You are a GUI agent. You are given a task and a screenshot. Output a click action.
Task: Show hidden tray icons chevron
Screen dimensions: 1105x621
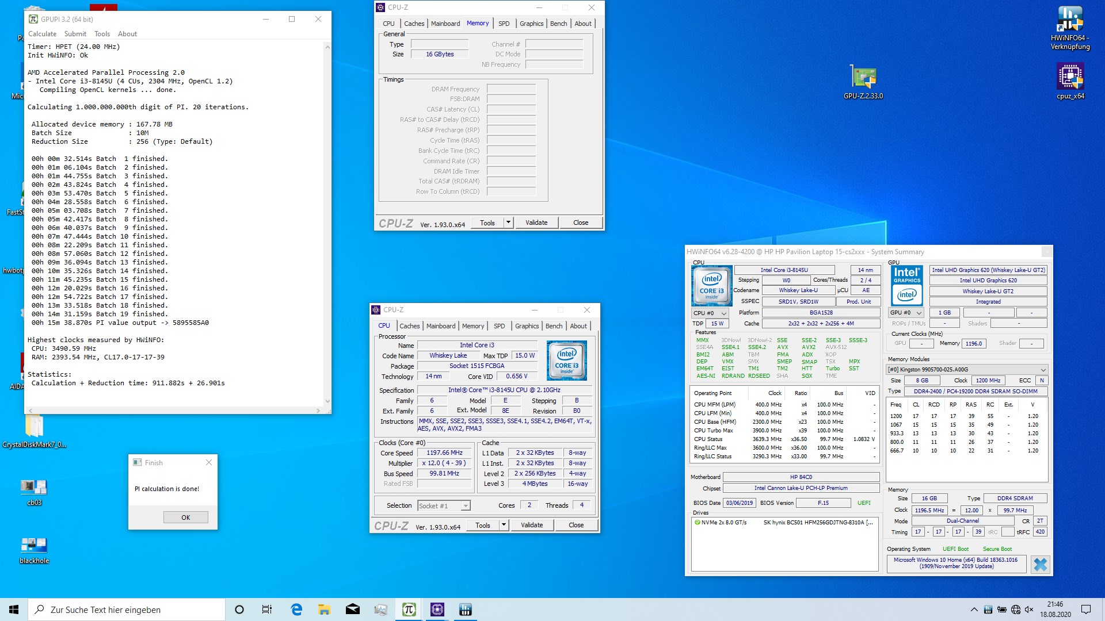pos(974,609)
